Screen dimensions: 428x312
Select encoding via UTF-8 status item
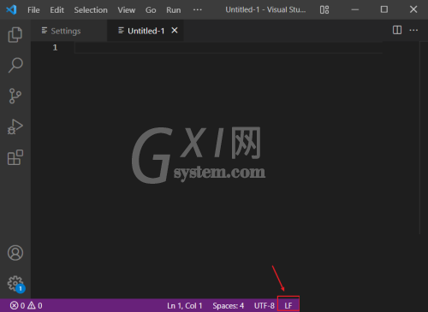tap(265, 306)
